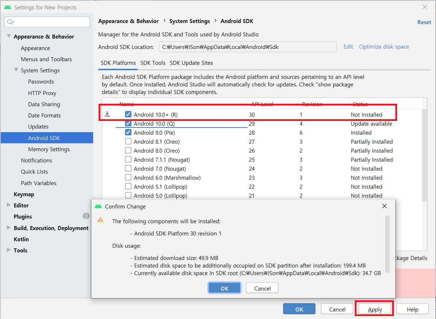This screenshot has height=319, width=436.
Task: Open Plugins settings page
Action: click(x=23, y=216)
